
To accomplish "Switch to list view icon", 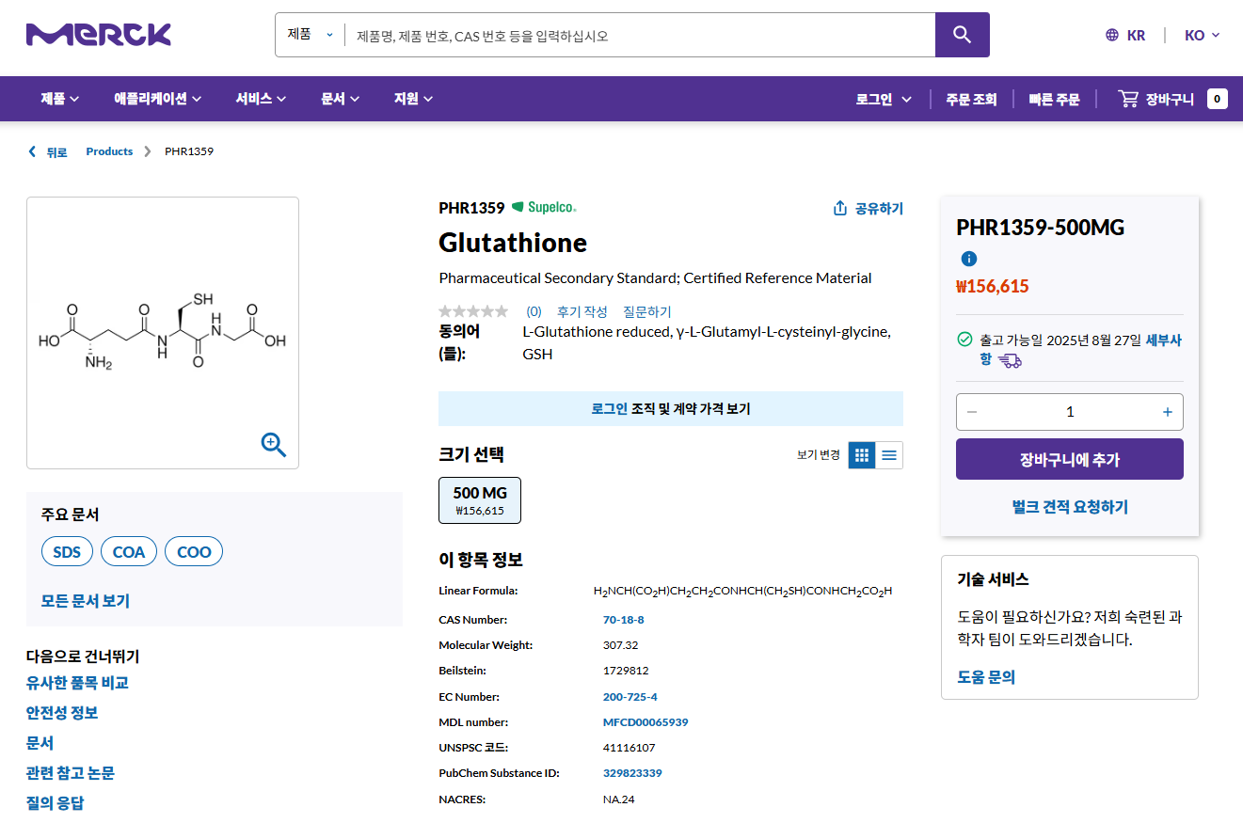I will 889,455.
